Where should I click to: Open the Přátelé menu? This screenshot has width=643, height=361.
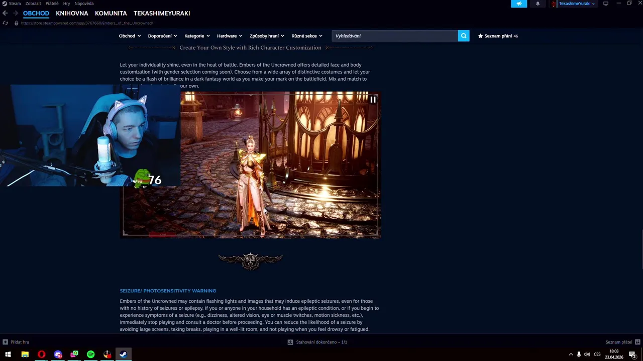click(52, 4)
